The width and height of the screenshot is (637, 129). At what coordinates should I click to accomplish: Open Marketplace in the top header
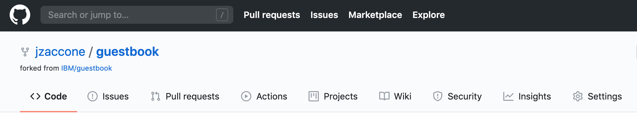[375, 15]
